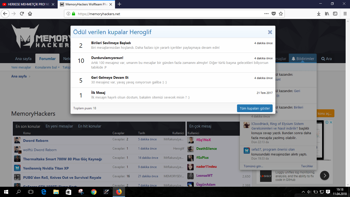The width and height of the screenshot is (350, 197).
Task: Open the Ana sayfa navigation tab
Action: [23, 59]
